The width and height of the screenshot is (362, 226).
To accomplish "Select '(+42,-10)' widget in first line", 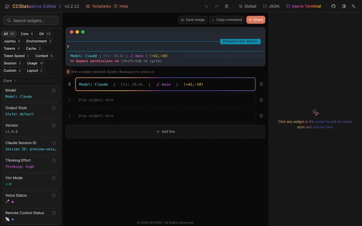I will pos(193,85).
